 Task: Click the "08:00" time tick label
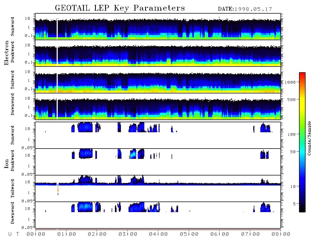click(281, 234)
